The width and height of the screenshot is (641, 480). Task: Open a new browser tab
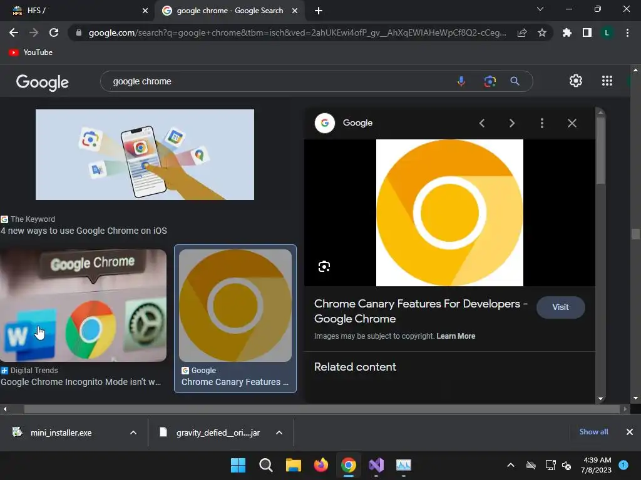pos(319,11)
